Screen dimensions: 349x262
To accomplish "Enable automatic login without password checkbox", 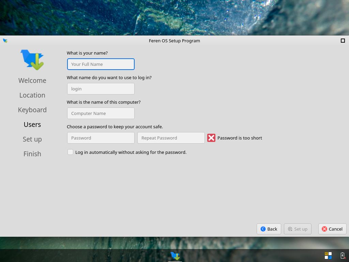I will pos(70,152).
